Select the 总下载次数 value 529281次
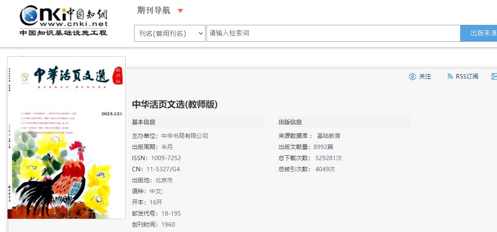 click(x=329, y=158)
